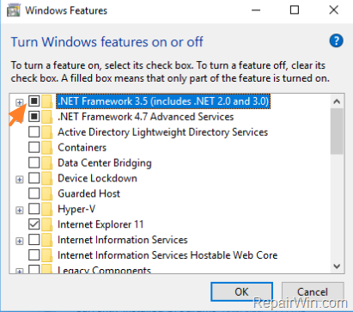This screenshot has width=353, height=312.
Task: Uncheck the Internet Explorer 11 checkbox
Action: click(34, 224)
